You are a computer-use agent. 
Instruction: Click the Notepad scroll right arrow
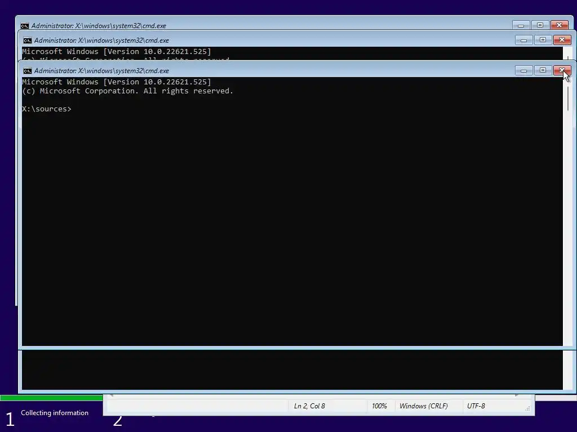point(517,395)
